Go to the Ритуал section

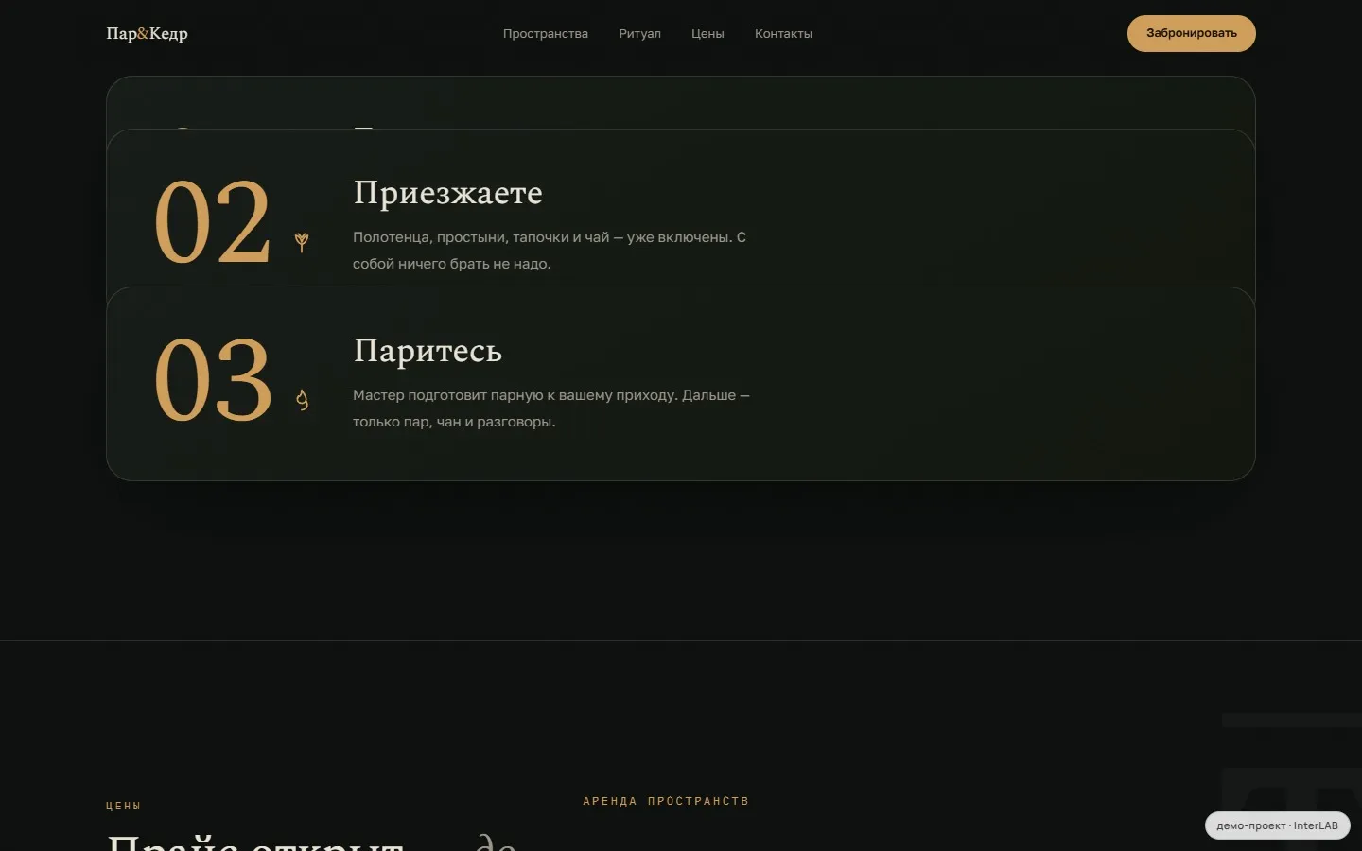pyautogui.click(x=639, y=34)
